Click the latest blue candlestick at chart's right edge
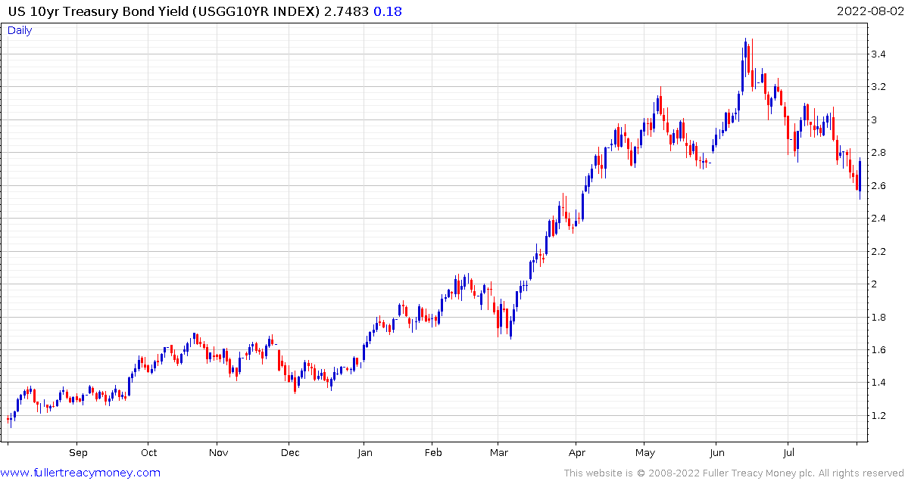Viewport: 905px width, 484px height. [860, 178]
